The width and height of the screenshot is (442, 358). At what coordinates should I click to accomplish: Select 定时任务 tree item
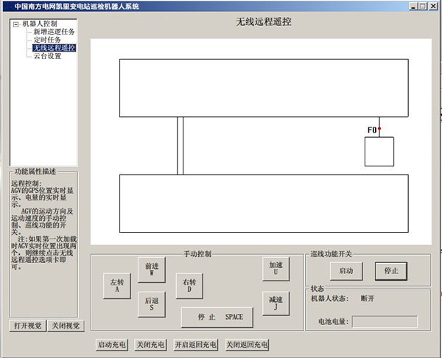point(49,40)
